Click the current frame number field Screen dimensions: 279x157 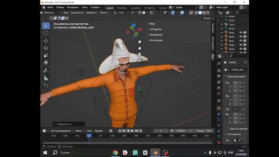tap(161, 131)
